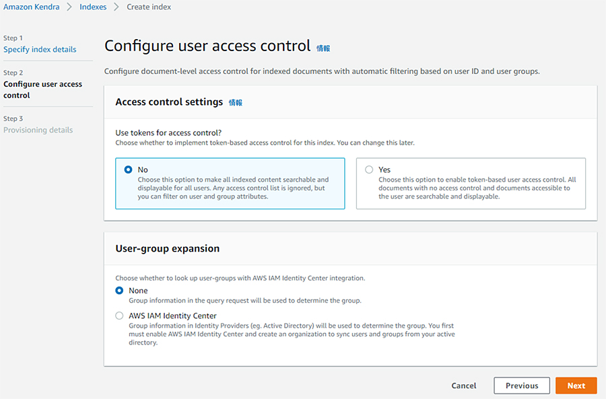Open info link beside Configure user access control
The width and height of the screenshot is (606, 399).
coord(323,48)
